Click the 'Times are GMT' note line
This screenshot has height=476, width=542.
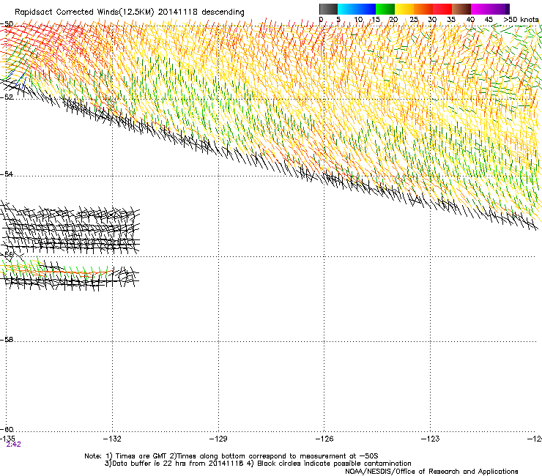(x=231, y=456)
